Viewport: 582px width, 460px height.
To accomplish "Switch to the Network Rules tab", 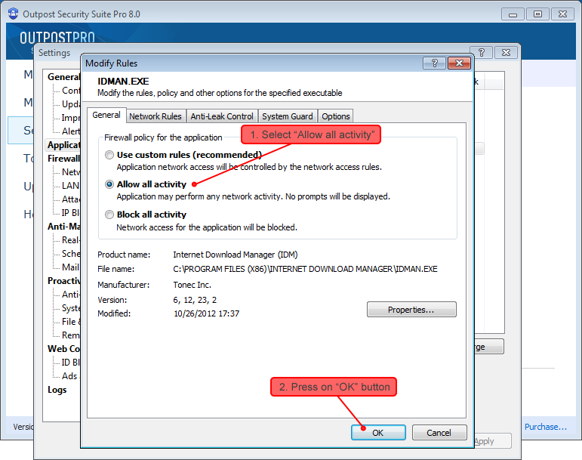I will click(156, 116).
